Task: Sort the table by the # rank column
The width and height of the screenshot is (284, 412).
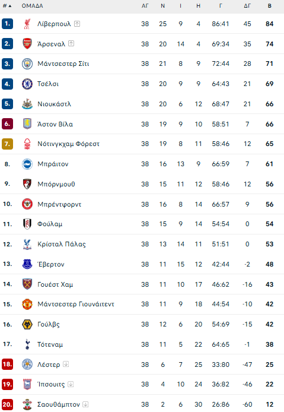Action: pos(7,6)
